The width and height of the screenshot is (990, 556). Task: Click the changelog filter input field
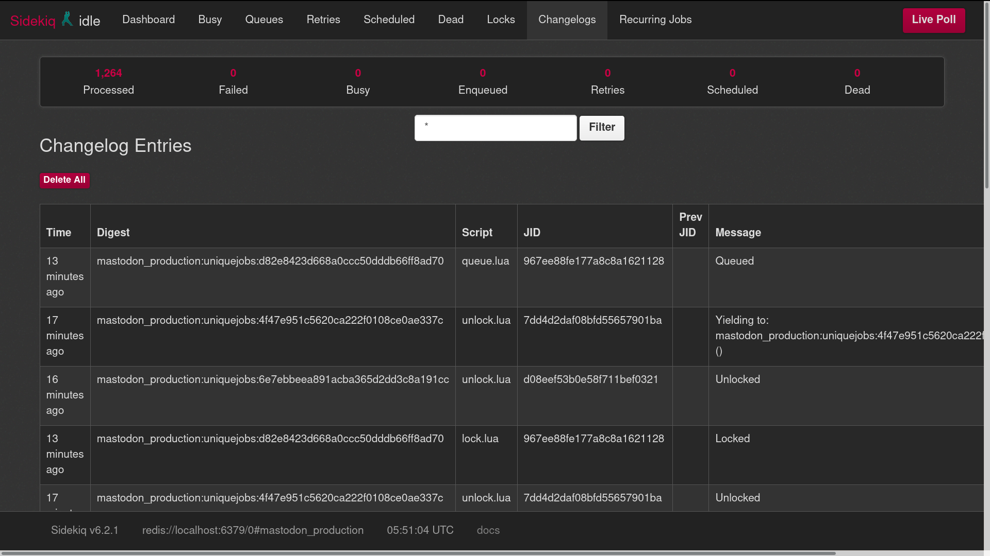[x=495, y=128]
